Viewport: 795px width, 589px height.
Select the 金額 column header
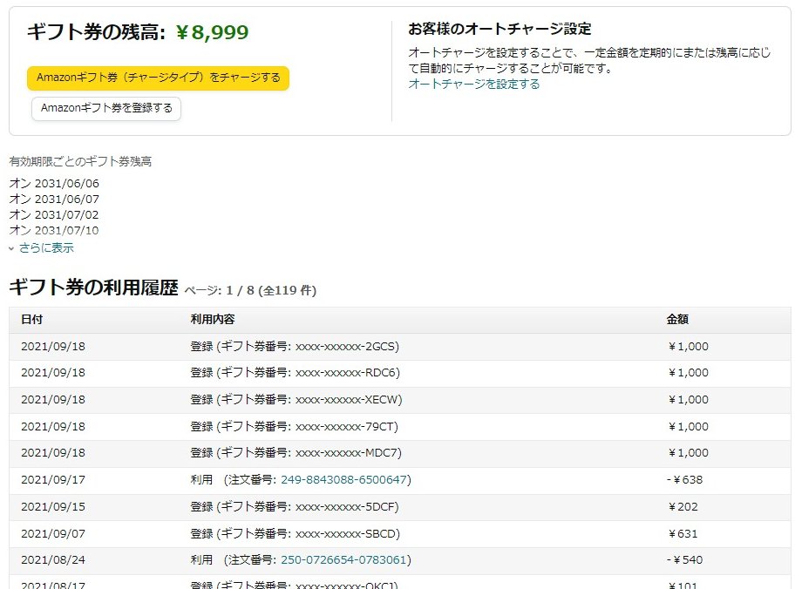(677, 319)
